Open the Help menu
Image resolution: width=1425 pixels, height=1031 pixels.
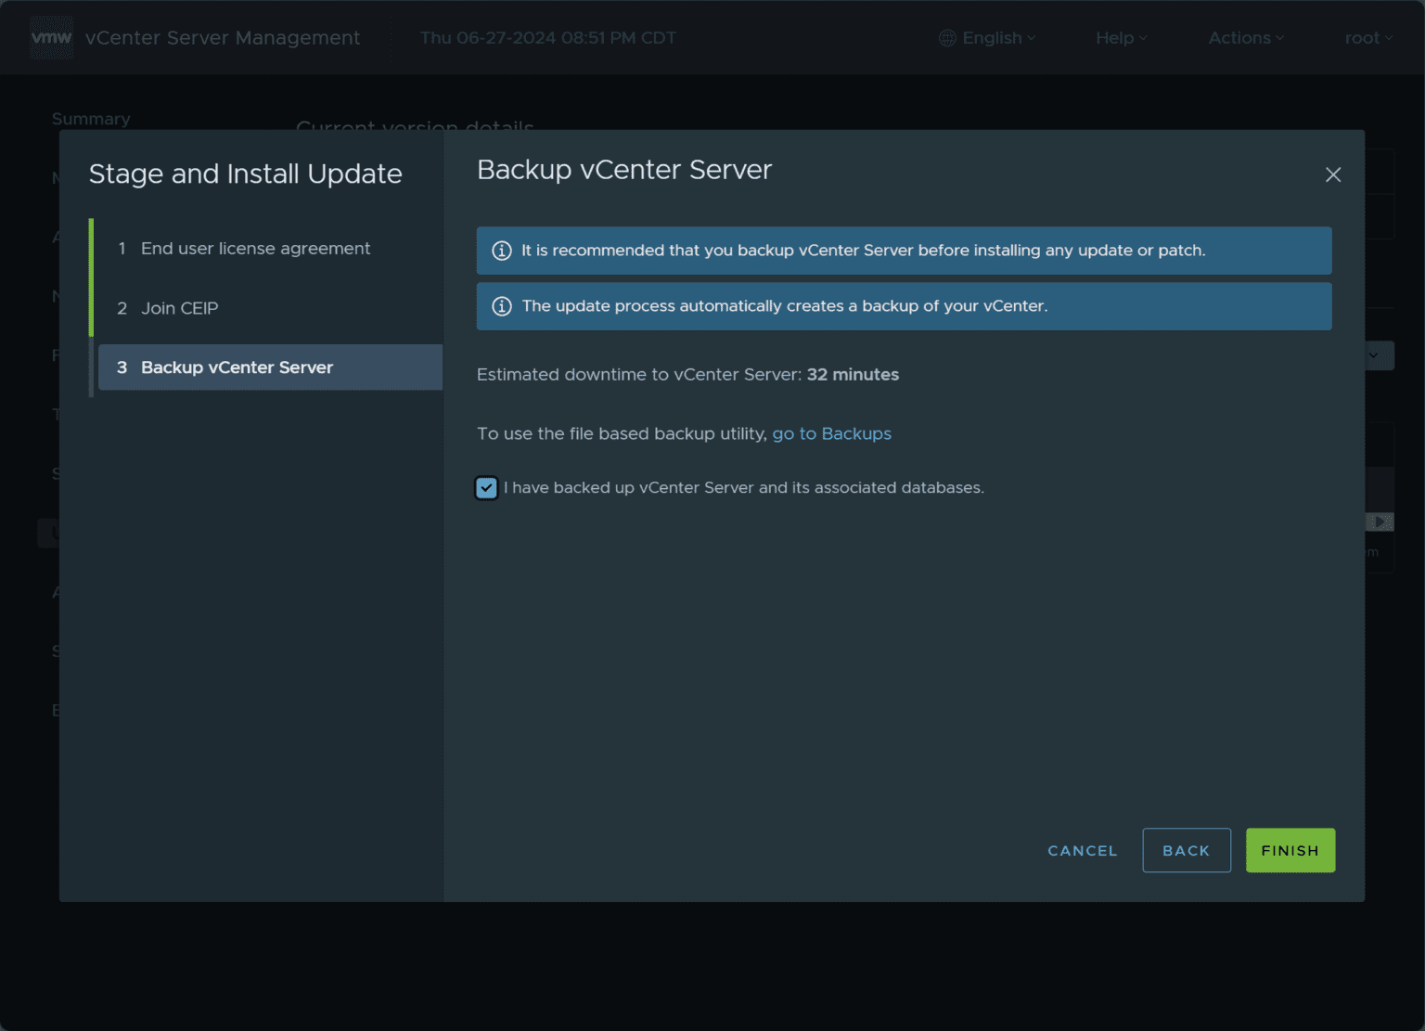1120,38
